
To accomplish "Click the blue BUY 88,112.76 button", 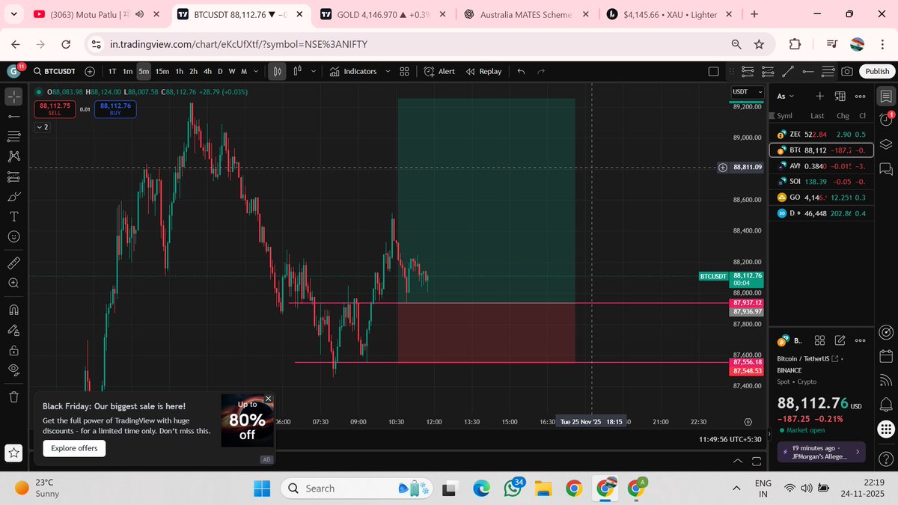I will coord(115,109).
